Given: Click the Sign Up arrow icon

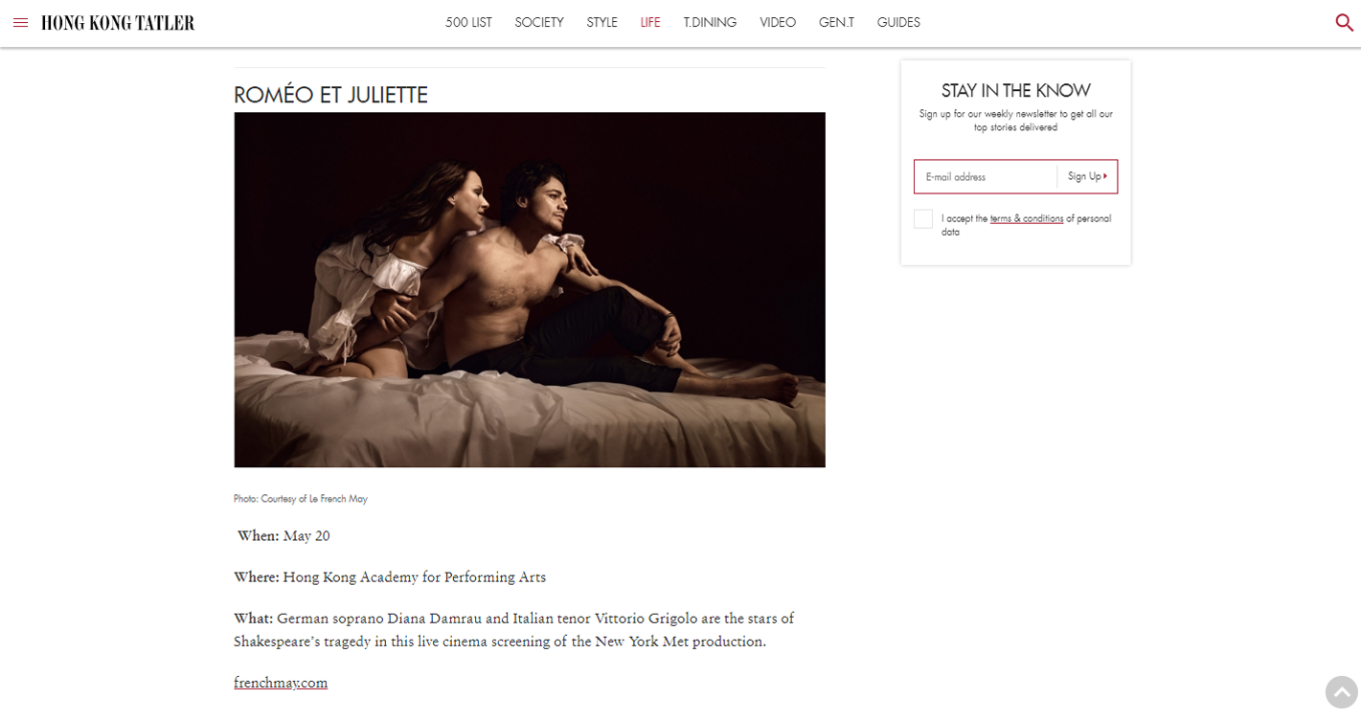Looking at the screenshot, I should click(x=1105, y=176).
